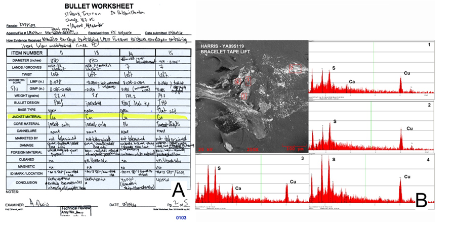Click the large panel letter B
The width and height of the screenshot is (453, 230).
pos(421,200)
